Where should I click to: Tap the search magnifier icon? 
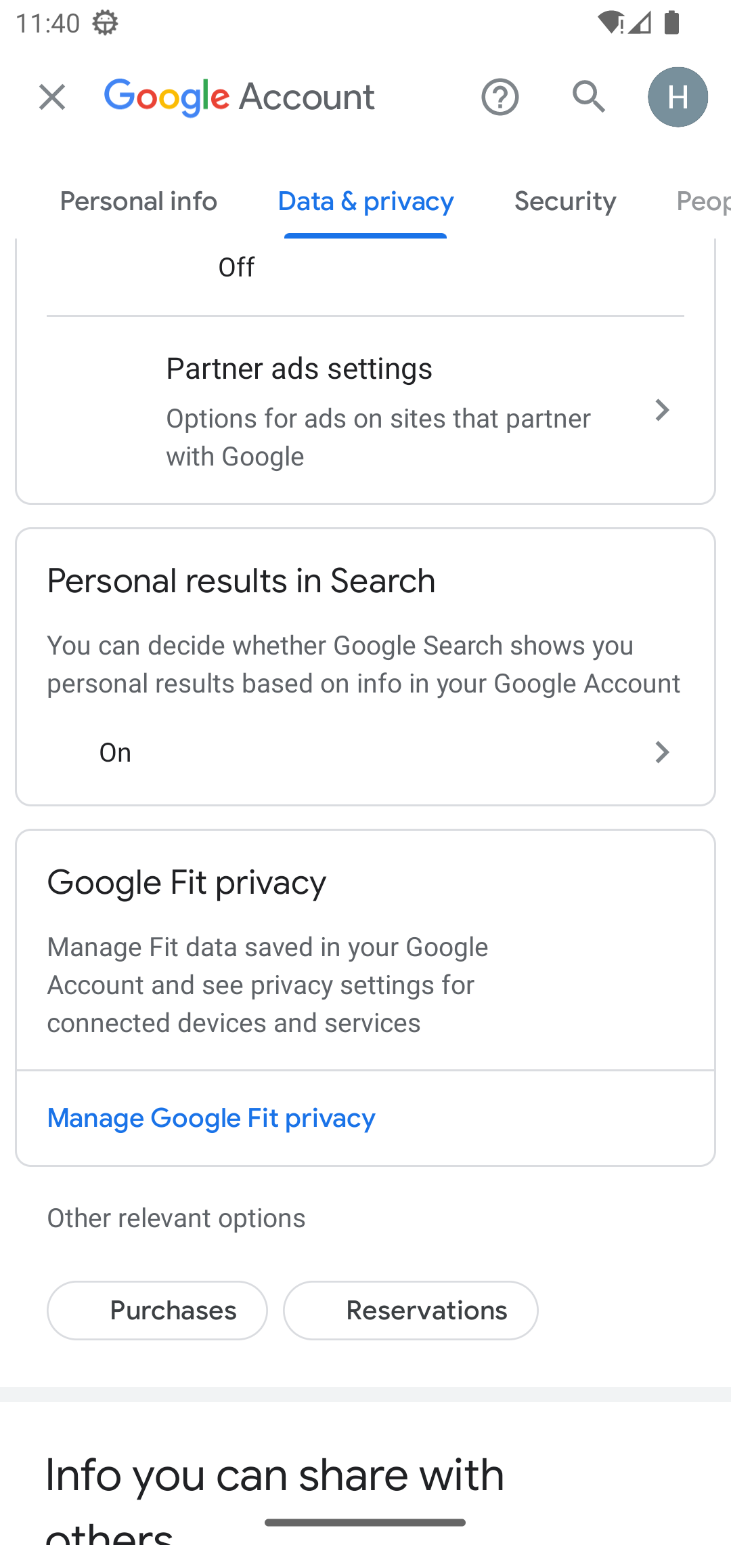point(588,97)
